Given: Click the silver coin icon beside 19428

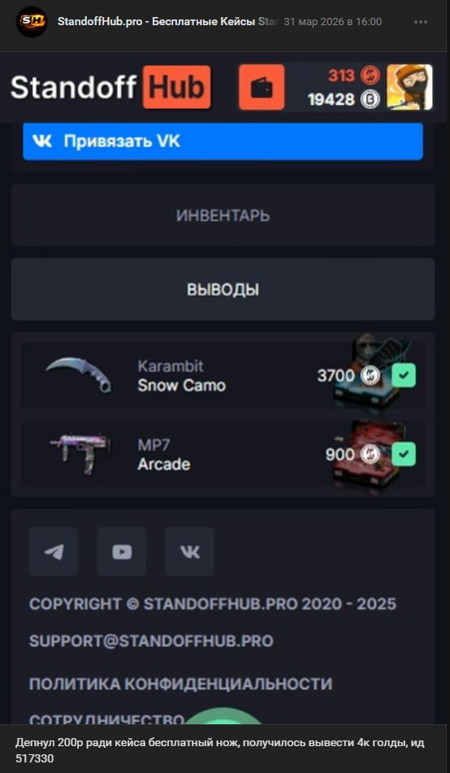Looking at the screenshot, I should click(370, 100).
